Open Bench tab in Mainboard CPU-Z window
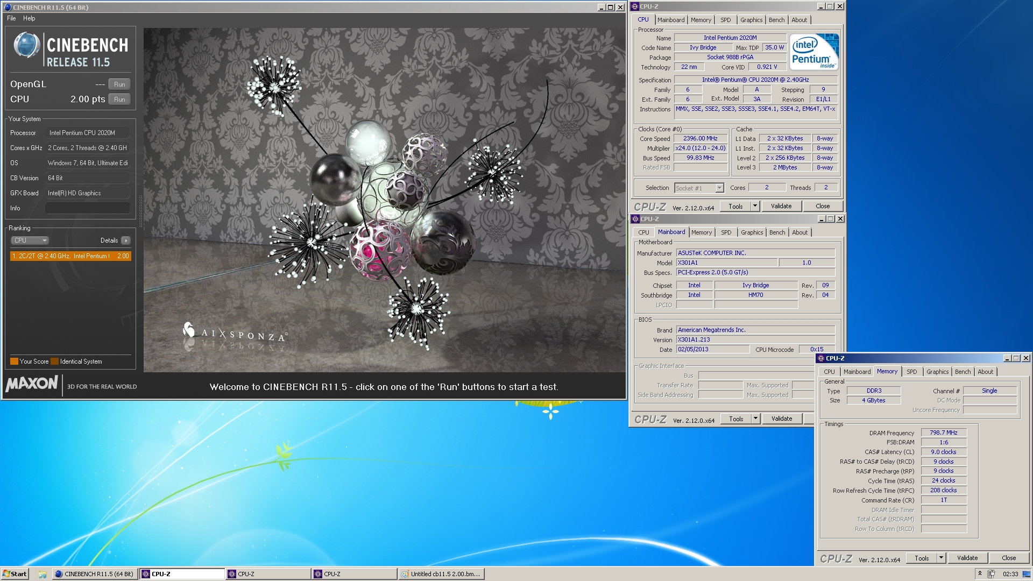This screenshot has width=1033, height=581. click(x=777, y=232)
